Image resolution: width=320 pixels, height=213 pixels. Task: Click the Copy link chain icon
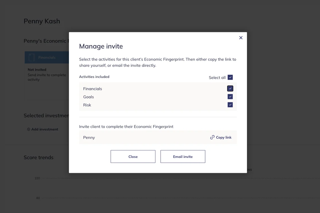(x=212, y=137)
